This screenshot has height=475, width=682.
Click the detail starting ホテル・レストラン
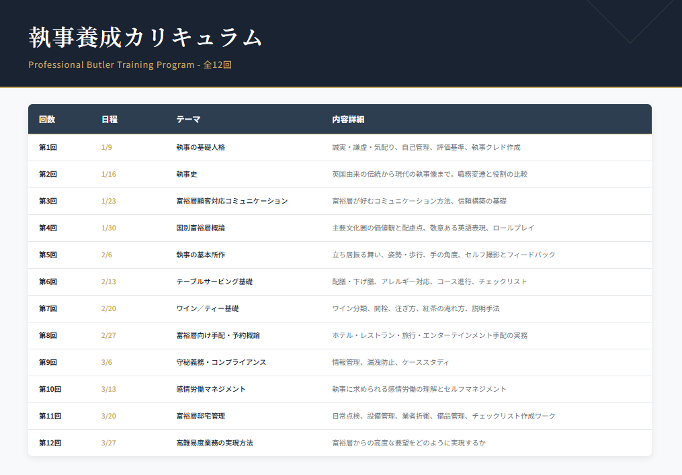(430, 335)
